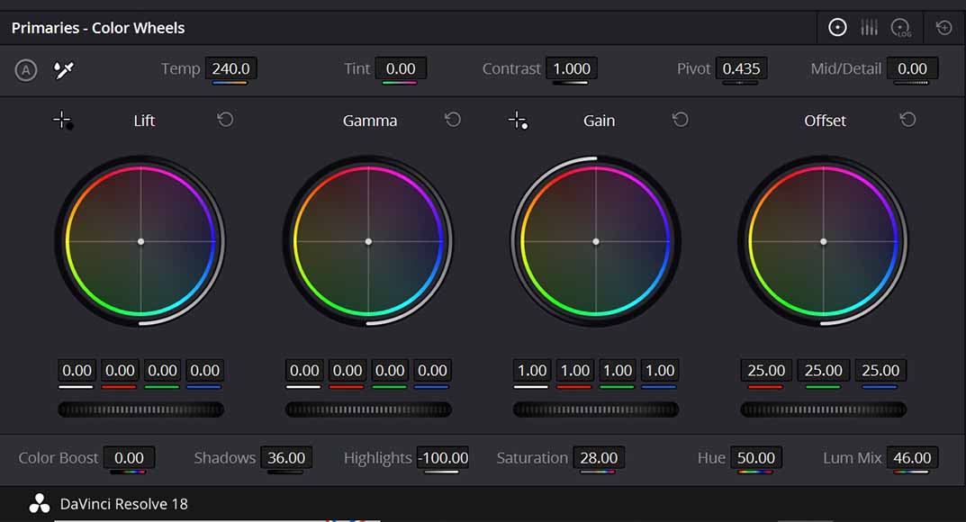Select the white balance eyedropper tool
This screenshot has height=522, width=966.
(x=61, y=68)
